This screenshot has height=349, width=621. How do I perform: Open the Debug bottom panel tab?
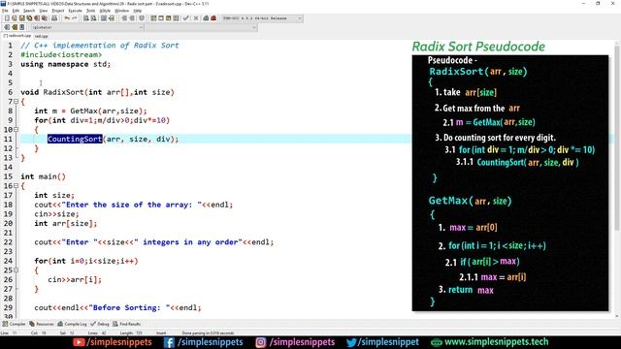pos(100,324)
